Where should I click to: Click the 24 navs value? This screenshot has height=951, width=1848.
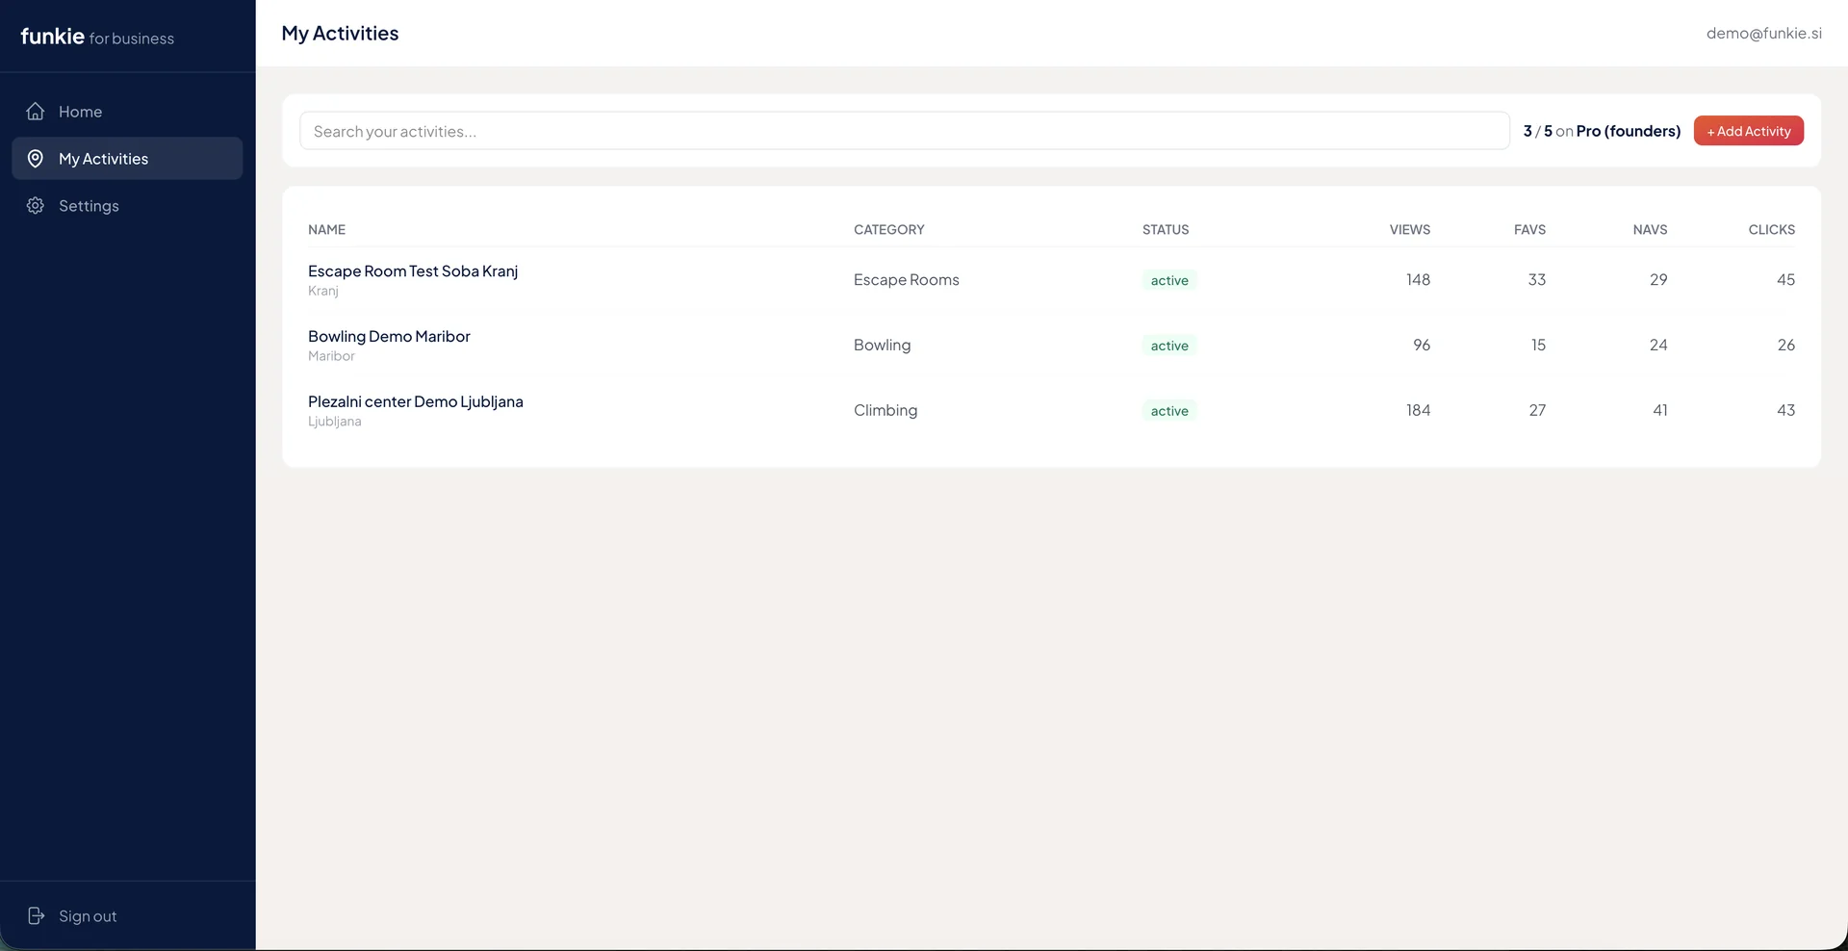[1658, 345]
